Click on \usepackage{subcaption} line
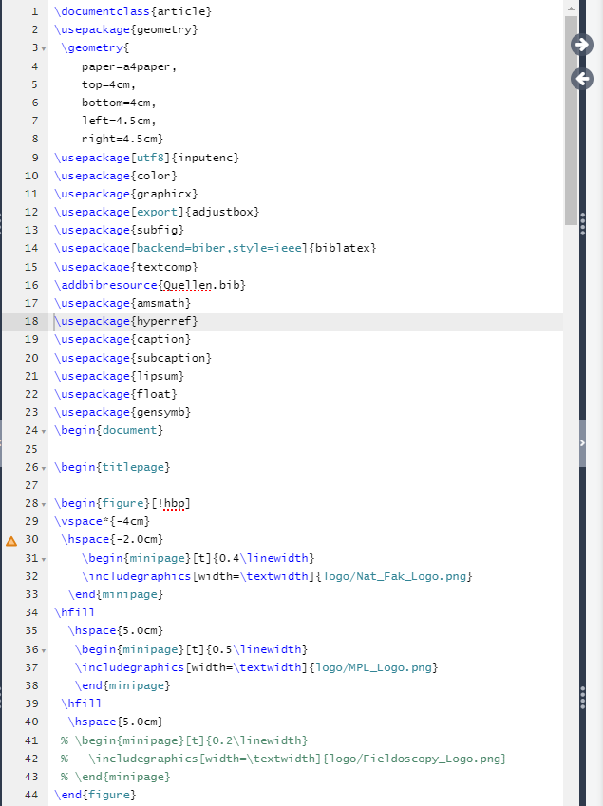 pyautogui.click(x=133, y=358)
